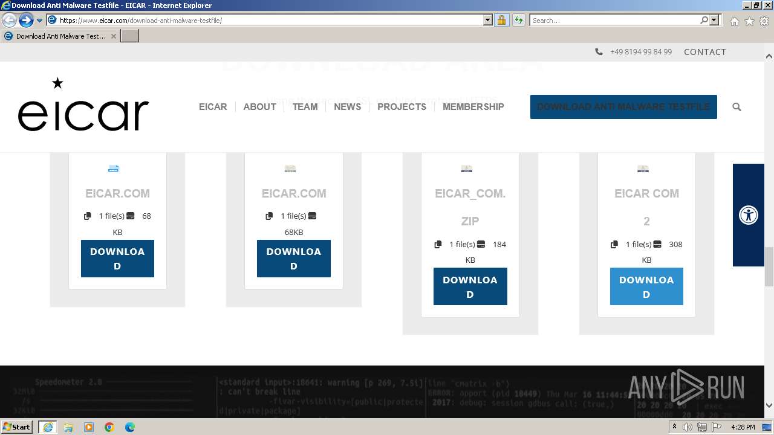Click the scrollbar up arrow
Viewport: 774px width, 435px height.
[x=769, y=56]
